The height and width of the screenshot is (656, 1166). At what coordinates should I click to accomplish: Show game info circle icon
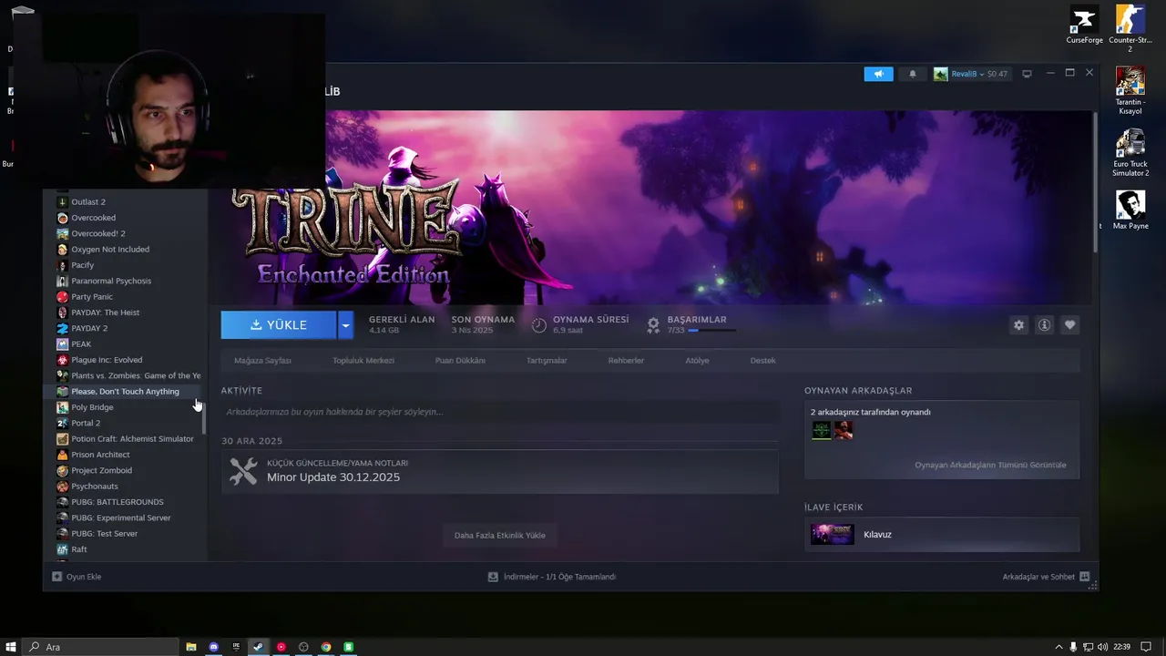point(1045,325)
